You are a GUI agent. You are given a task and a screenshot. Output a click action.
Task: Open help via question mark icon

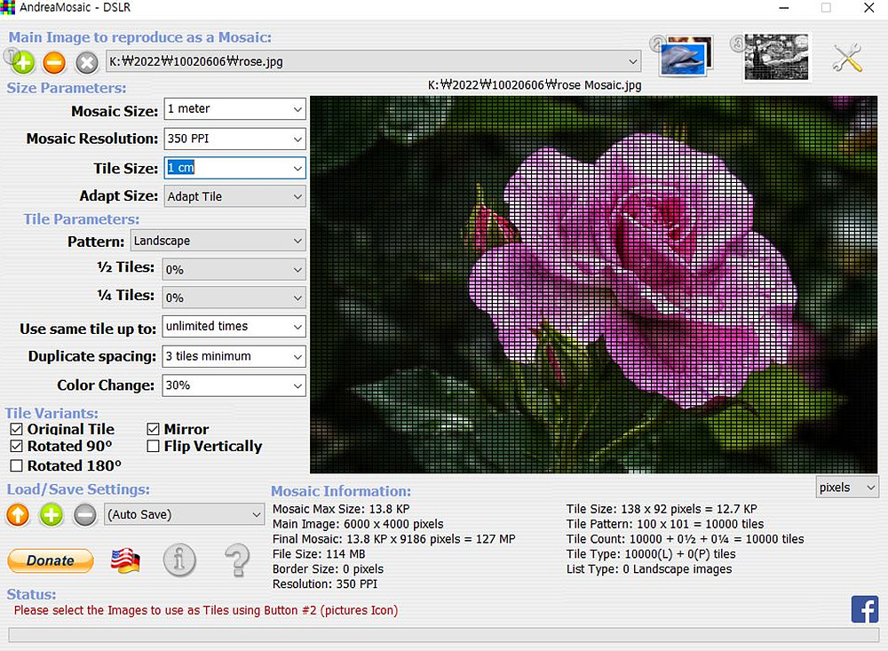[x=237, y=560]
